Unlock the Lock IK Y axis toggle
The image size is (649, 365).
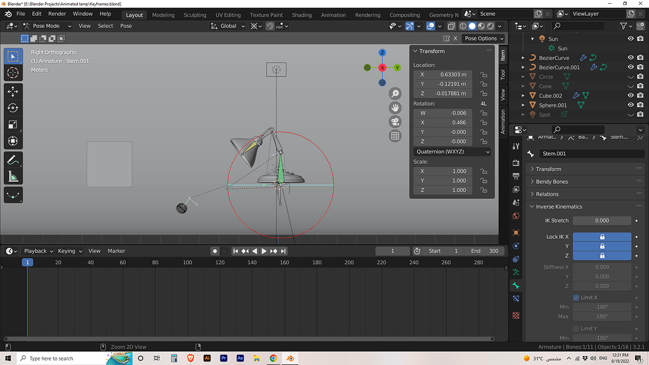(602, 245)
